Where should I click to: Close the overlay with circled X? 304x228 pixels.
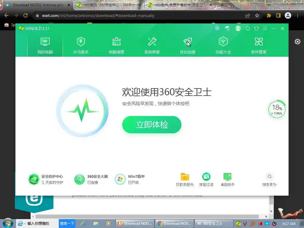297,42
